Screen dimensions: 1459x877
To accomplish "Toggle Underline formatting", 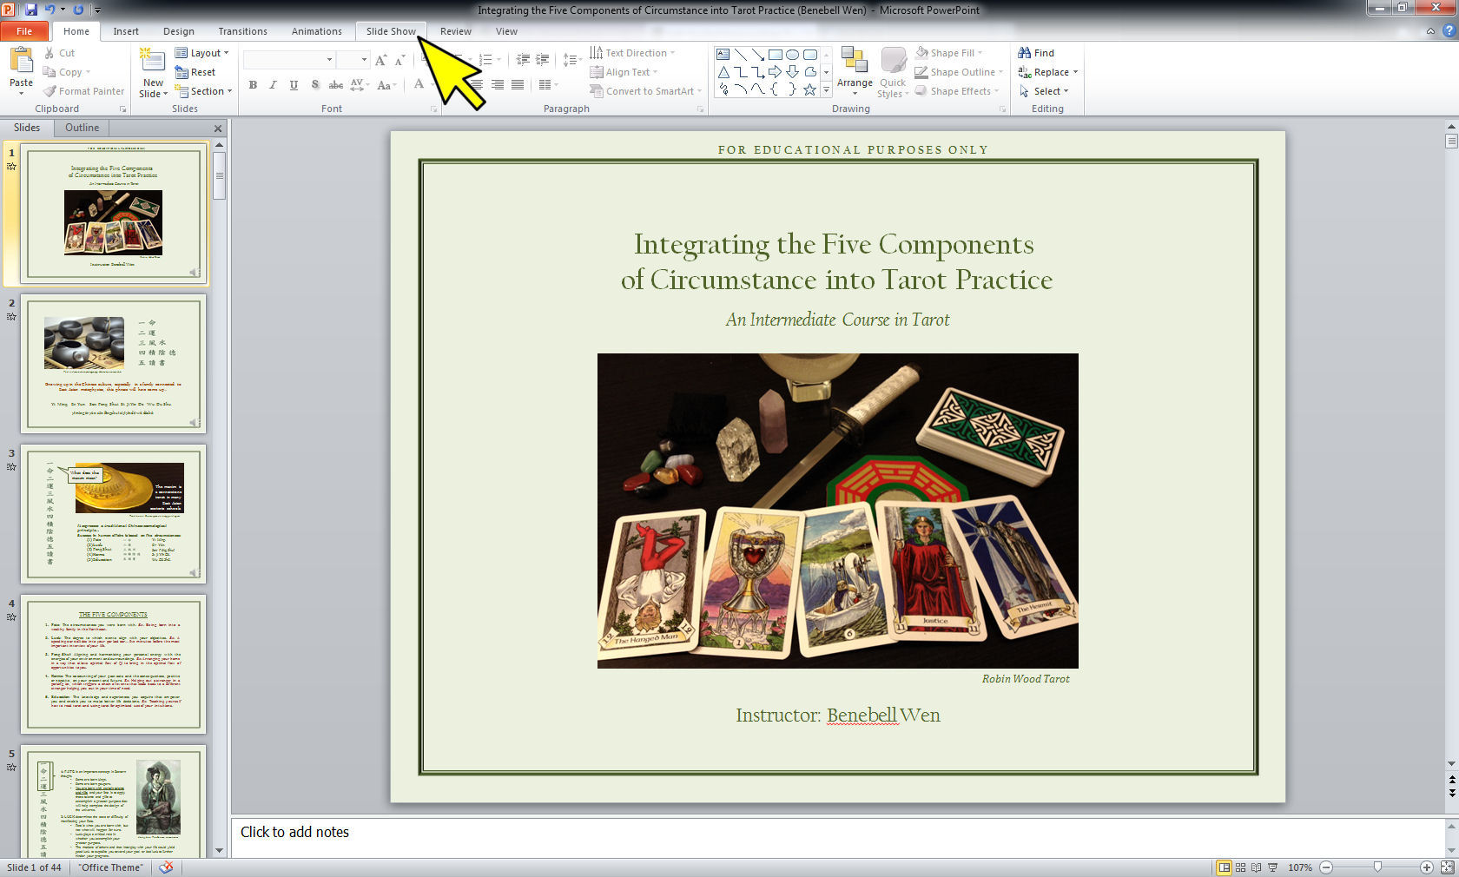I will coord(294,85).
